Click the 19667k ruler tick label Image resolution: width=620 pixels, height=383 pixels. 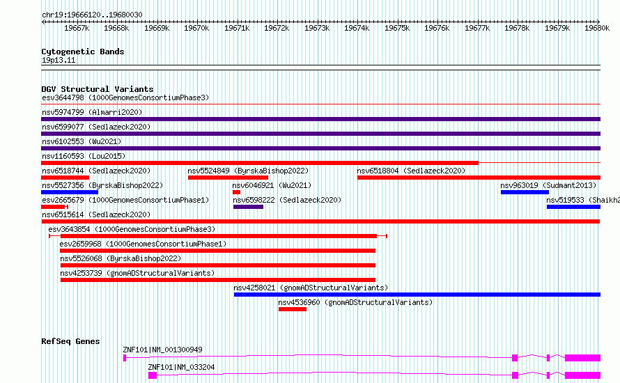77,28
